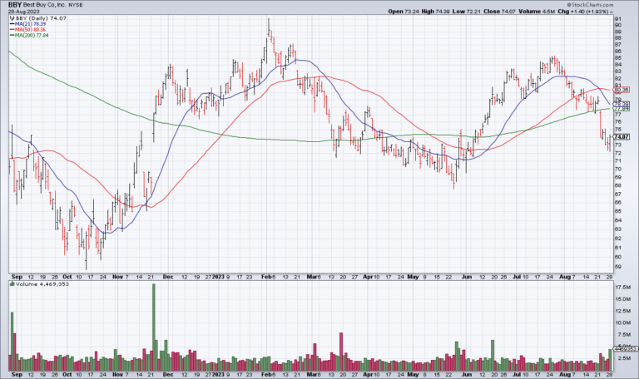Click the Dec label under the price chart

pos(168,277)
